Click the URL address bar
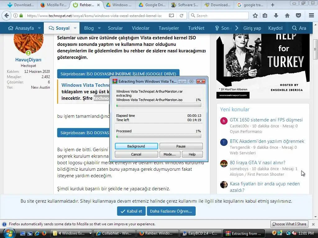 click(94, 15)
